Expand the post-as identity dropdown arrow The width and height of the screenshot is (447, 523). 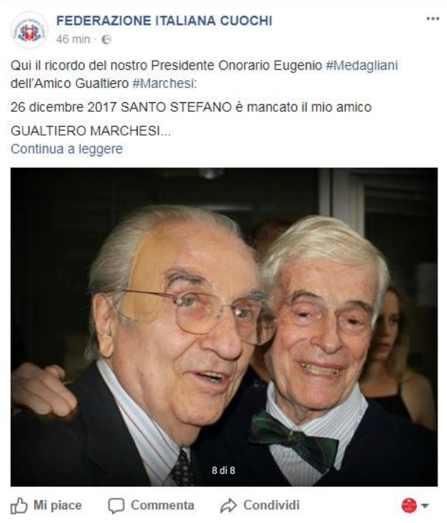tap(425, 506)
